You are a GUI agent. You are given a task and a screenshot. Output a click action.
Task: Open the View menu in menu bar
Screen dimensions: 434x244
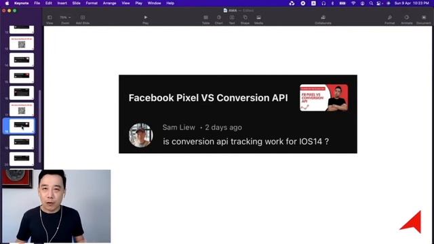[x=125, y=3]
